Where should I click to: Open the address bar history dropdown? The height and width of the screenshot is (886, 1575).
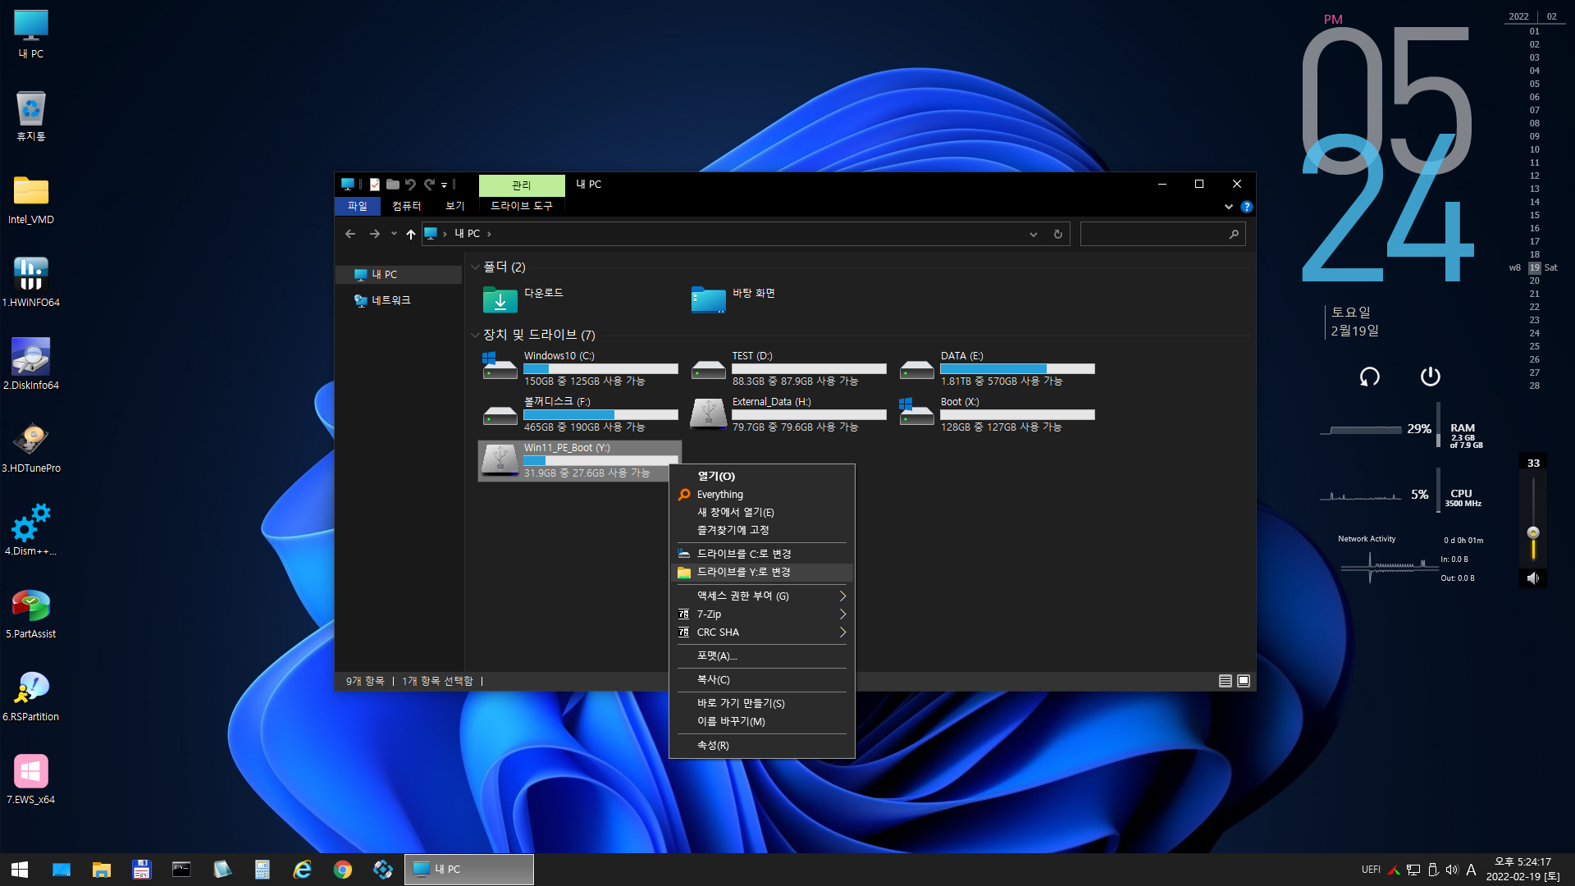click(x=1034, y=234)
